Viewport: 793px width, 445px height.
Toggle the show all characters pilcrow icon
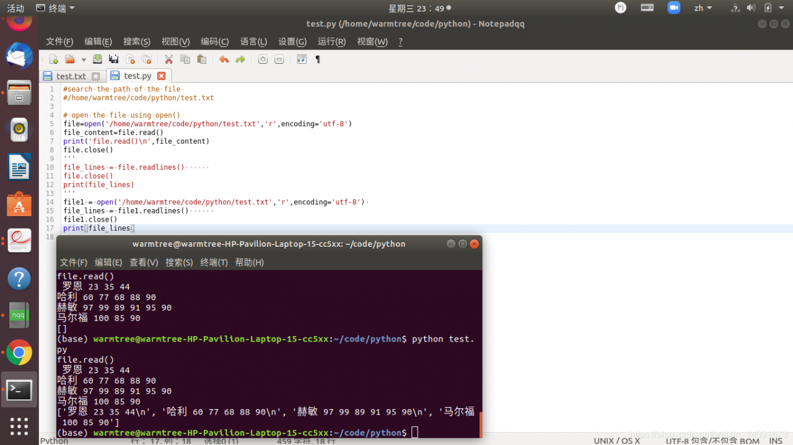[318, 59]
